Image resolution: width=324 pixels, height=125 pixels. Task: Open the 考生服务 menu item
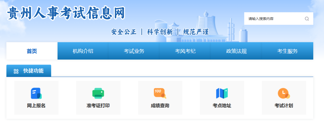[287, 51]
